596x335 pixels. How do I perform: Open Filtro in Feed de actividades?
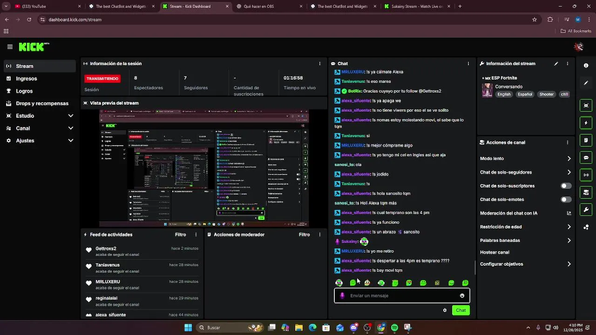pos(180,235)
